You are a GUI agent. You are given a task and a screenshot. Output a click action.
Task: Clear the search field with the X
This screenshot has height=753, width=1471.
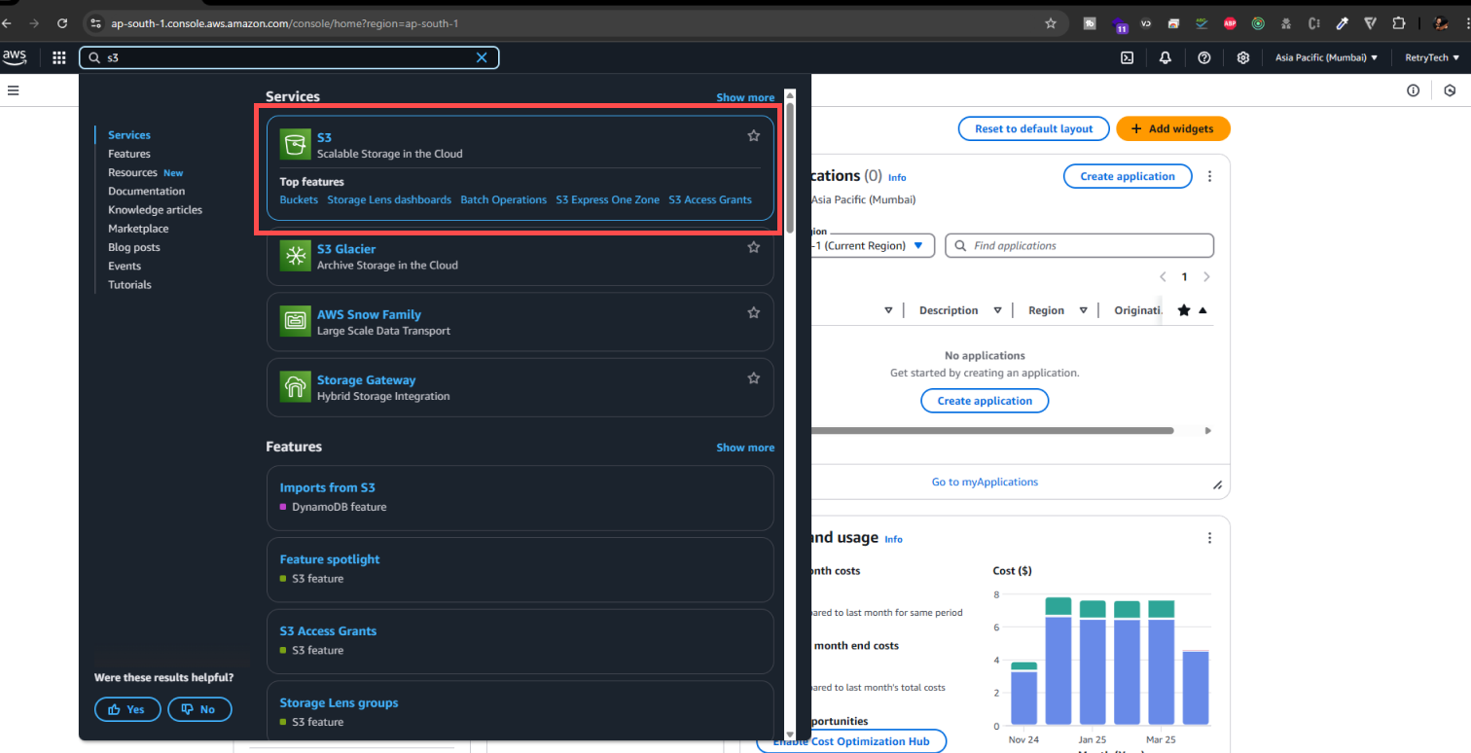tap(482, 57)
